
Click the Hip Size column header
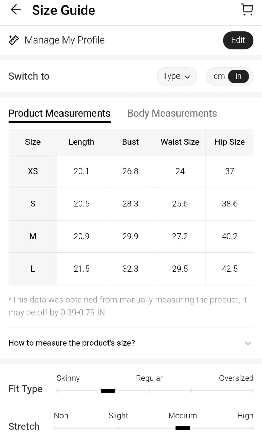229,142
